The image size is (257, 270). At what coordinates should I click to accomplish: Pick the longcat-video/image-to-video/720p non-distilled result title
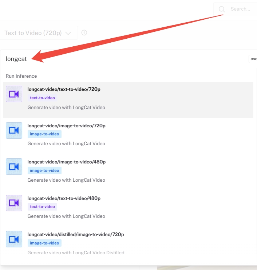tap(66, 126)
